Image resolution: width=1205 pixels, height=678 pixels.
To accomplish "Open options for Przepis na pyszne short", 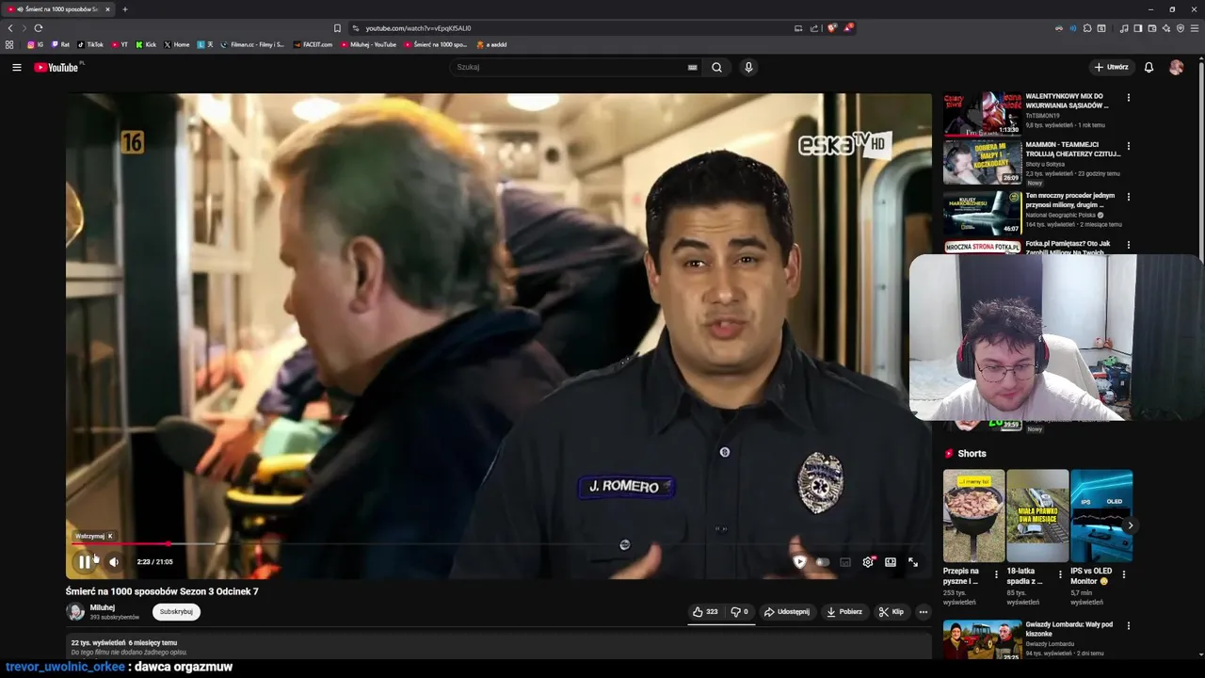I will coord(996,573).
